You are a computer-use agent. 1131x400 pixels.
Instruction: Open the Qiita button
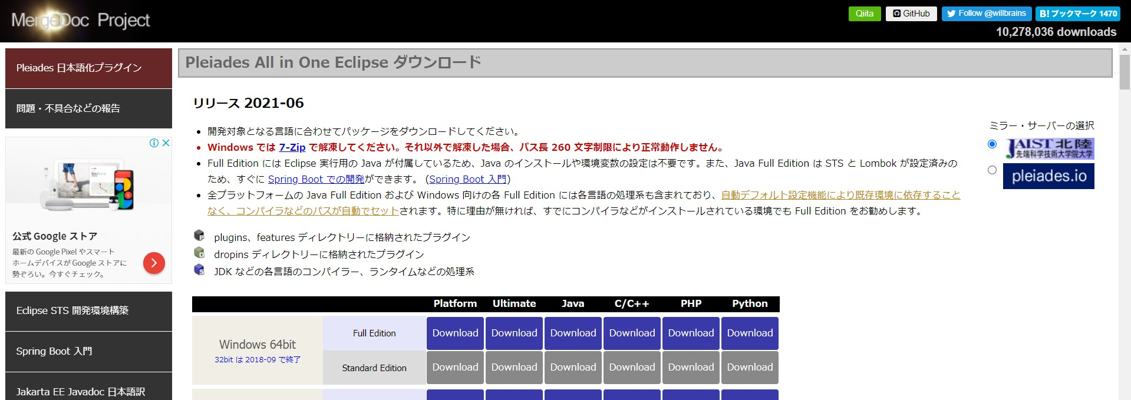pyautogui.click(x=865, y=14)
